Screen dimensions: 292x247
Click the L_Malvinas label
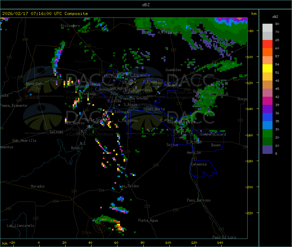[x=128, y=120]
